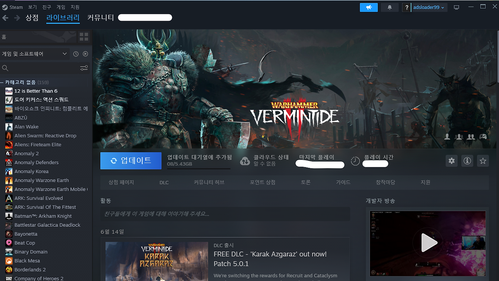Open the 친구 menu

pos(47,7)
